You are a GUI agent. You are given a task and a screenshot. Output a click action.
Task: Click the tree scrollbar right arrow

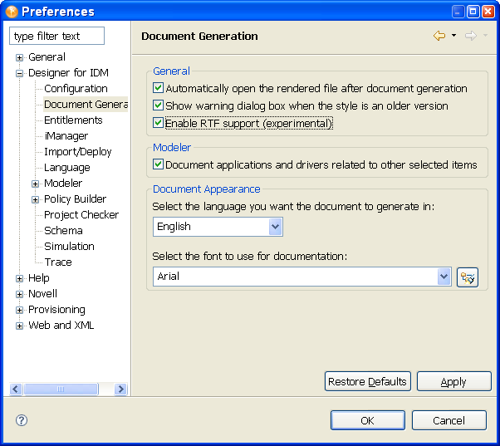pos(121,389)
